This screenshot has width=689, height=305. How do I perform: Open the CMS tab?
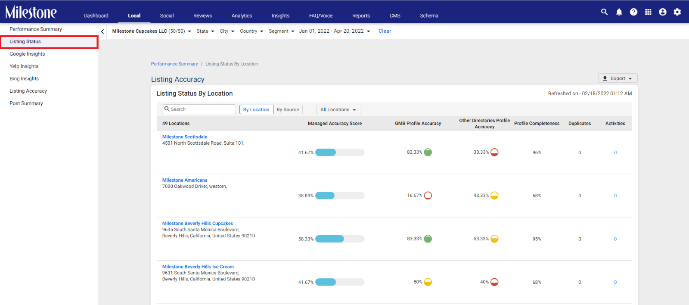click(395, 16)
